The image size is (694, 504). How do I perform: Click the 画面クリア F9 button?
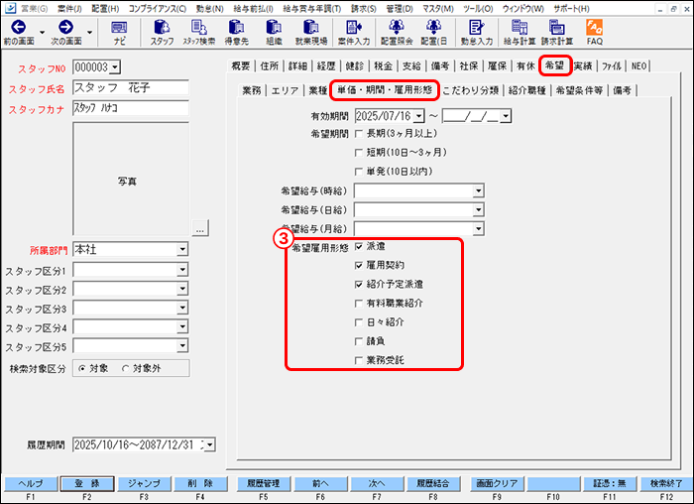497,483
